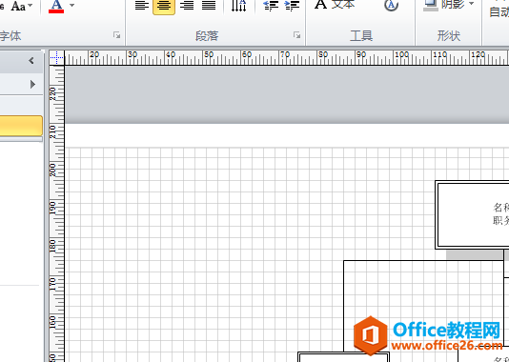Select the align text right icon

187,5
